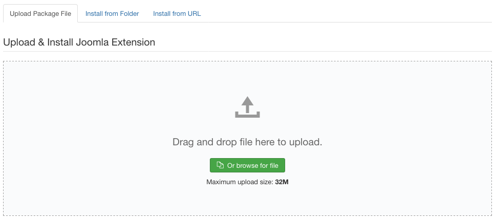496x220 pixels.
Task: Click the word URL in the third tab
Action: (x=194, y=14)
